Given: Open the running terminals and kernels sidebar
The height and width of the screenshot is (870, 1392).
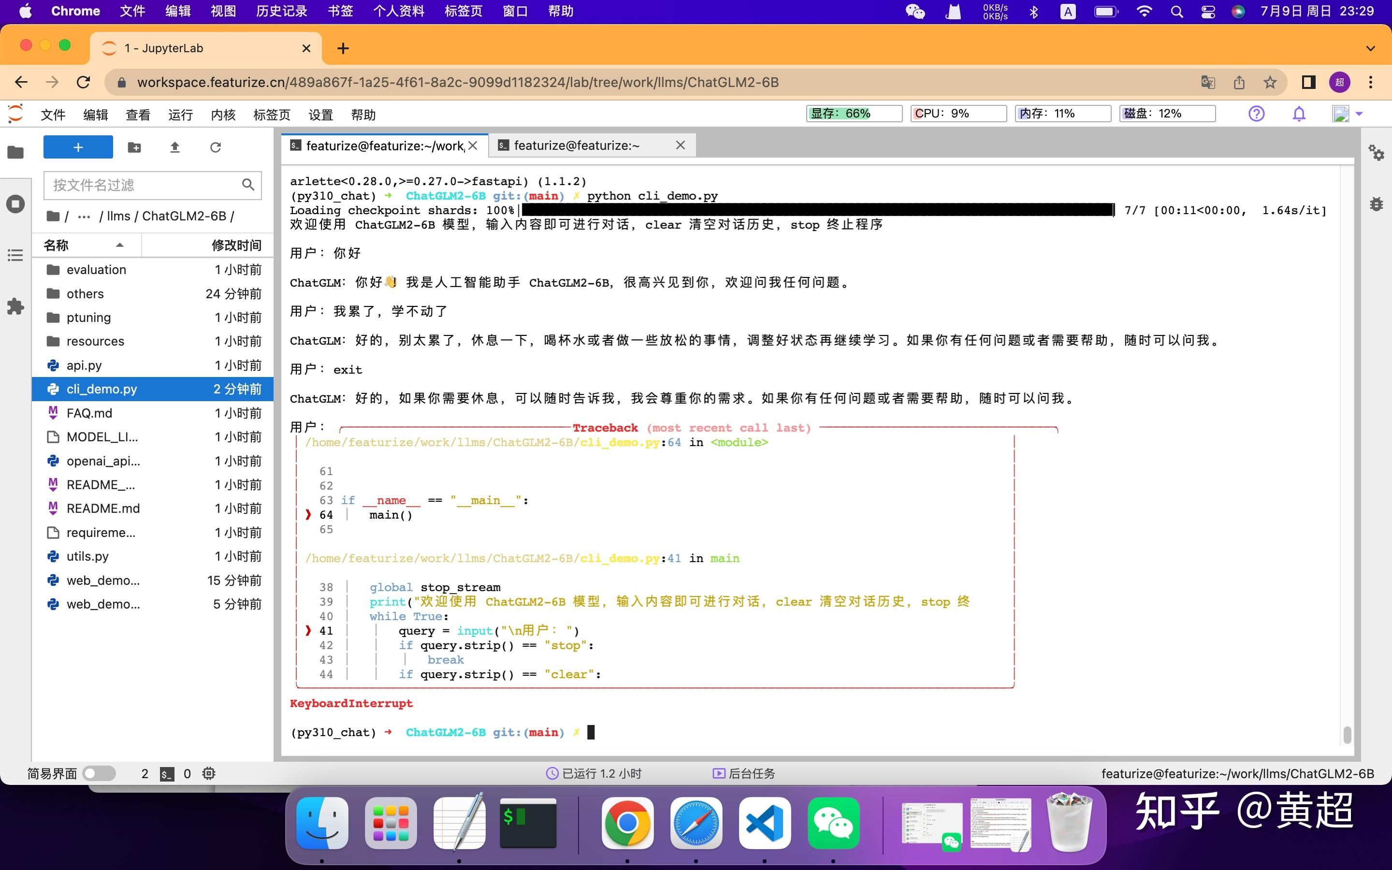Looking at the screenshot, I should point(15,203).
